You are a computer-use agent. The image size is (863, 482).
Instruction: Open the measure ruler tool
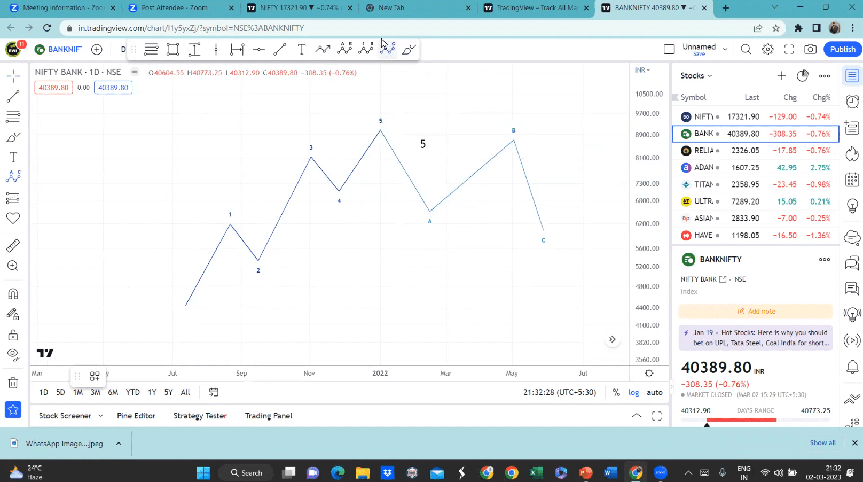(x=13, y=245)
